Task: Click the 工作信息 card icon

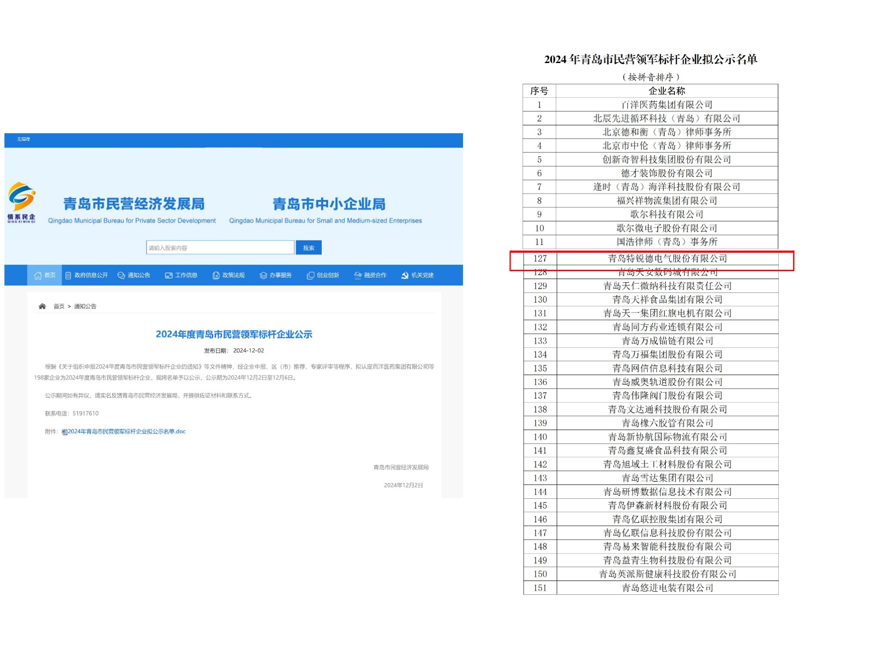Action: [169, 275]
